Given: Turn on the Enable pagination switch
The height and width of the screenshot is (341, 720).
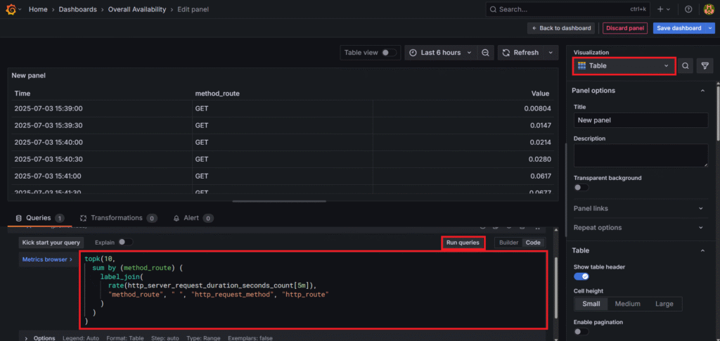Looking at the screenshot, I should (x=581, y=331).
